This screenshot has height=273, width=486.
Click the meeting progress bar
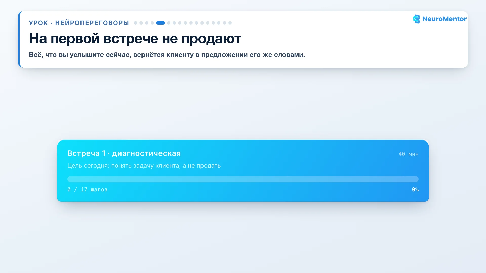[243, 179]
